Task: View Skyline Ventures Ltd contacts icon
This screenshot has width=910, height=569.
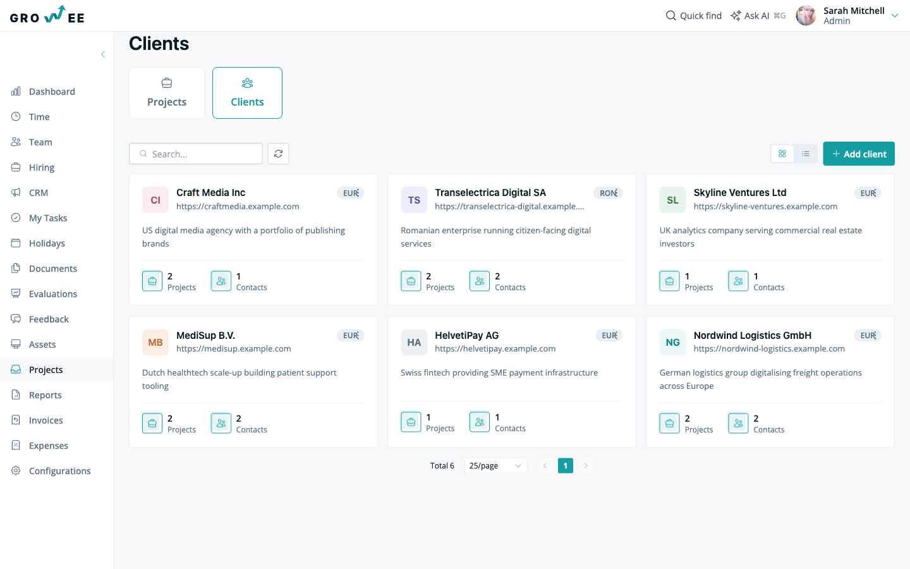Action: [x=738, y=281]
